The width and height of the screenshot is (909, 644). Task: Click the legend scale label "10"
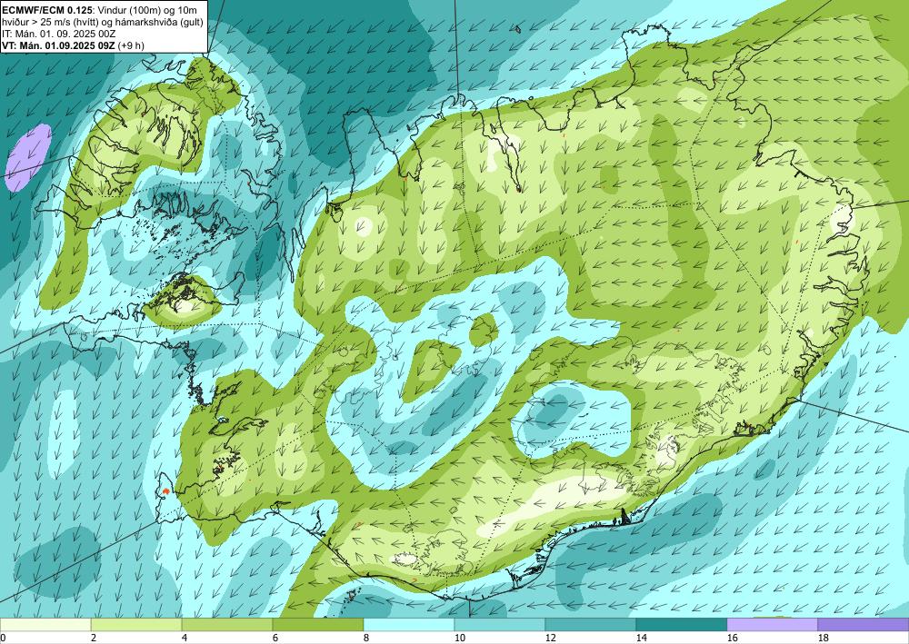pyautogui.click(x=460, y=639)
